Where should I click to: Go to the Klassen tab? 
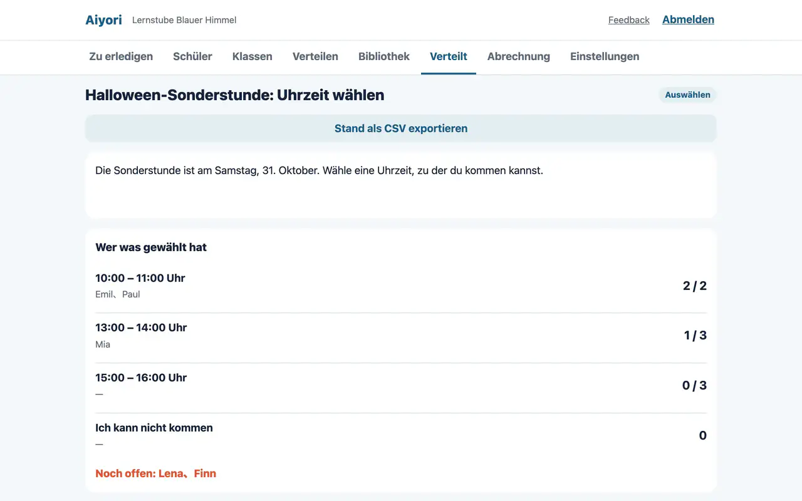(x=252, y=56)
